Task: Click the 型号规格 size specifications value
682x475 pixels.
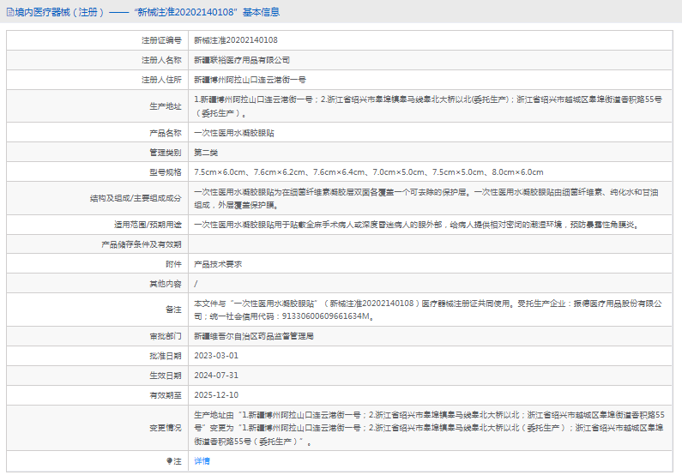Action: point(368,172)
